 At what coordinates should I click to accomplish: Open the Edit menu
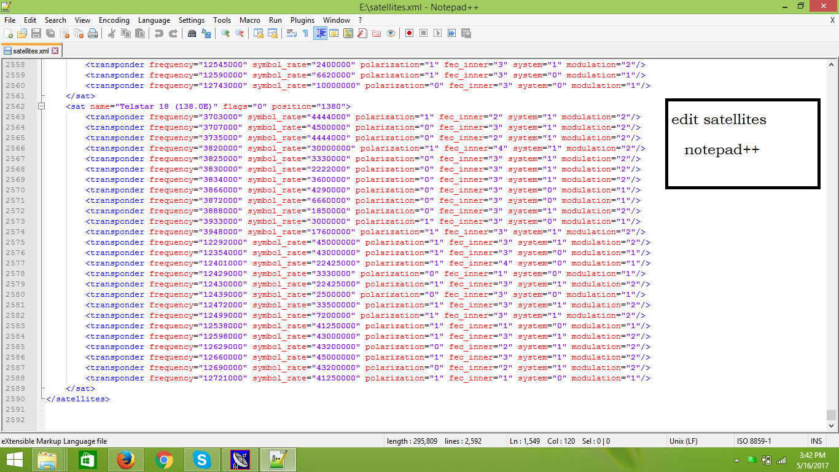(x=30, y=20)
